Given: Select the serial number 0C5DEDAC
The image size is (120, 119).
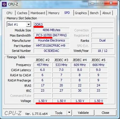Looking at the screenshot, I should 52,51.
